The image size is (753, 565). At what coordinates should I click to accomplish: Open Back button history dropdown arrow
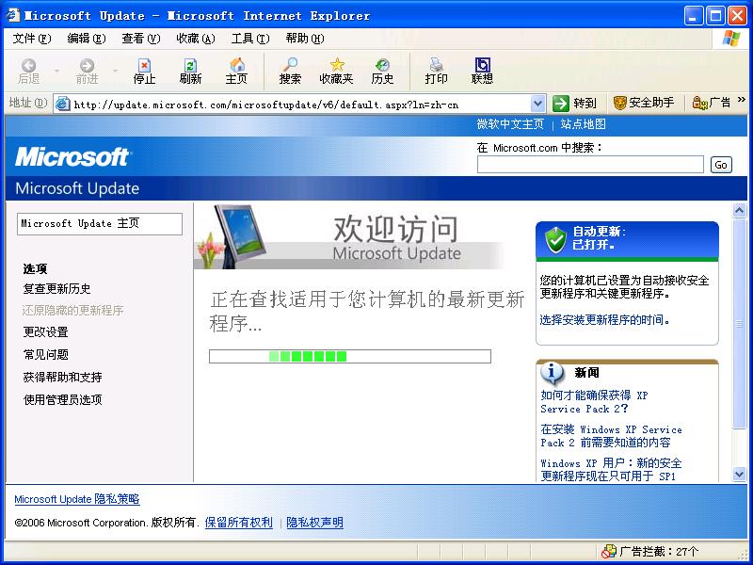(56, 71)
